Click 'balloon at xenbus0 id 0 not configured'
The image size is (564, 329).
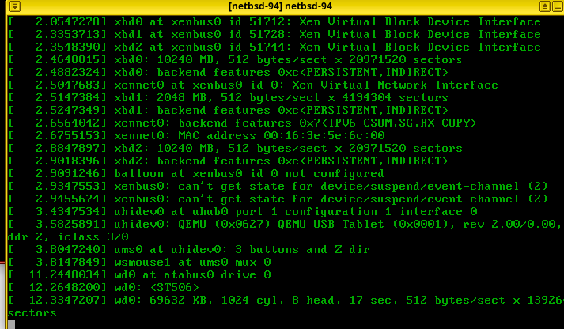249,174
